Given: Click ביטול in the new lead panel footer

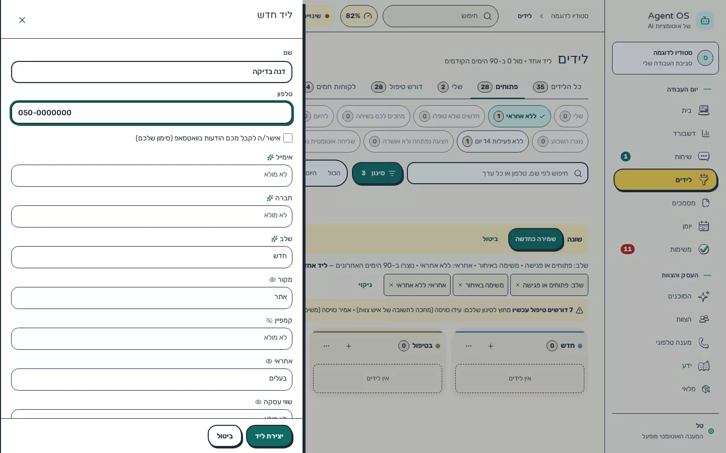Looking at the screenshot, I should (225, 436).
